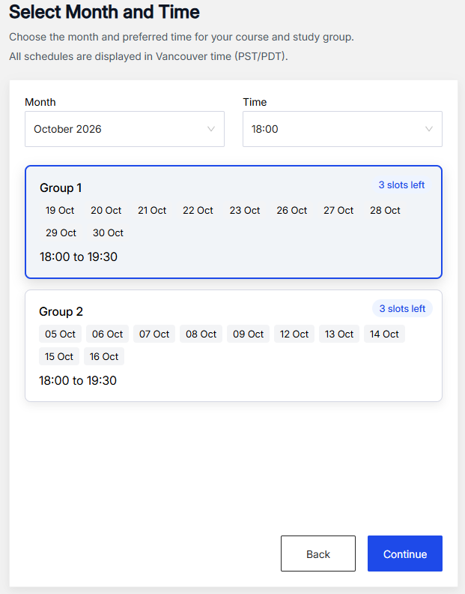Click the 12 Oct date chip in Group 2
The image size is (465, 594).
pyautogui.click(x=294, y=334)
